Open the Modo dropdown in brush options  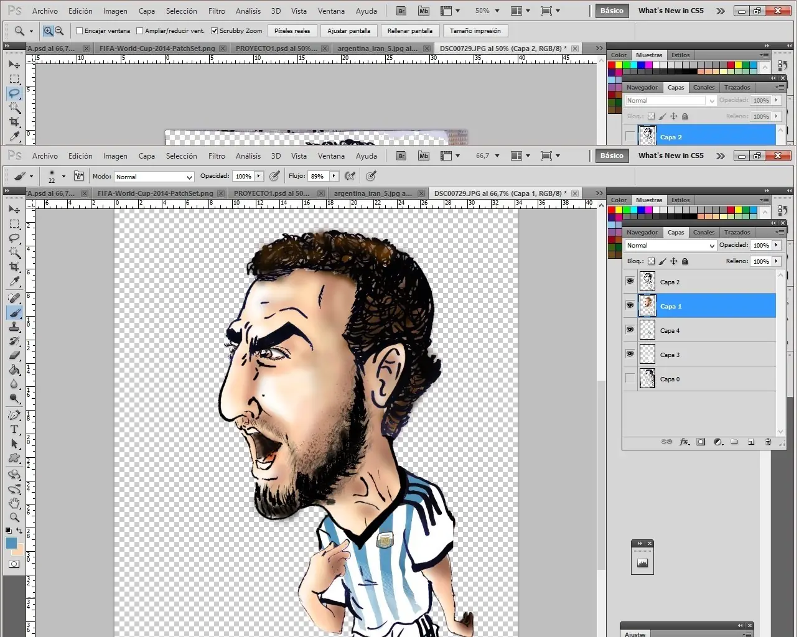point(154,177)
